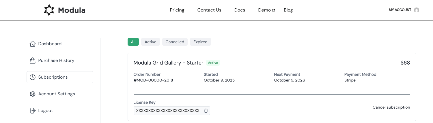Open the My Account menu
Image resolution: width=433 pixels, height=123 pixels.
pyautogui.click(x=400, y=10)
